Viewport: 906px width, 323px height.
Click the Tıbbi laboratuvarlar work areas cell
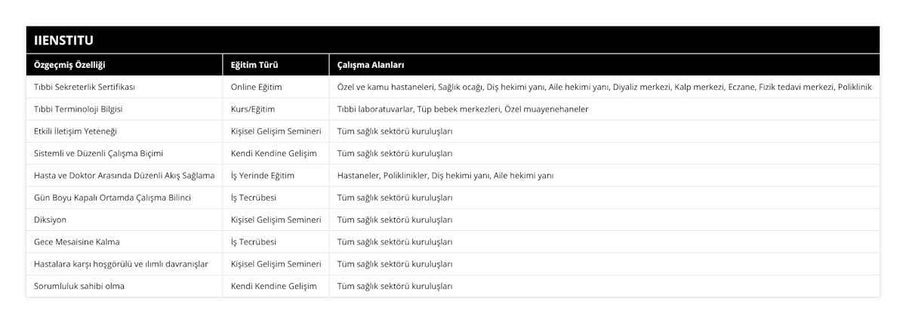click(x=463, y=109)
